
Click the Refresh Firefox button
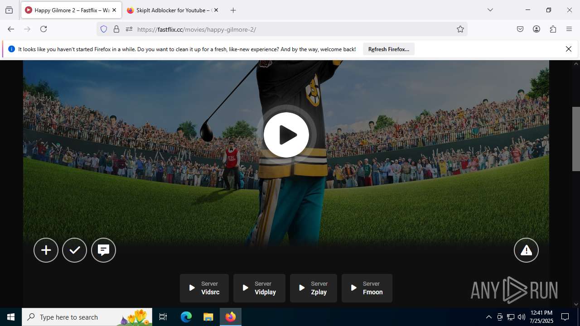pyautogui.click(x=389, y=49)
